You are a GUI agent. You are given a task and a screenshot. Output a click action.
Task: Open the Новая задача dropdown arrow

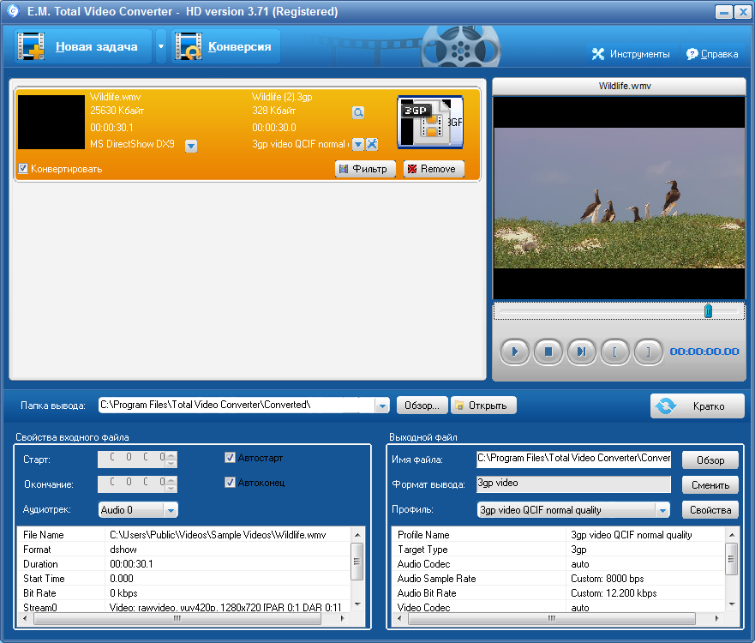click(161, 46)
